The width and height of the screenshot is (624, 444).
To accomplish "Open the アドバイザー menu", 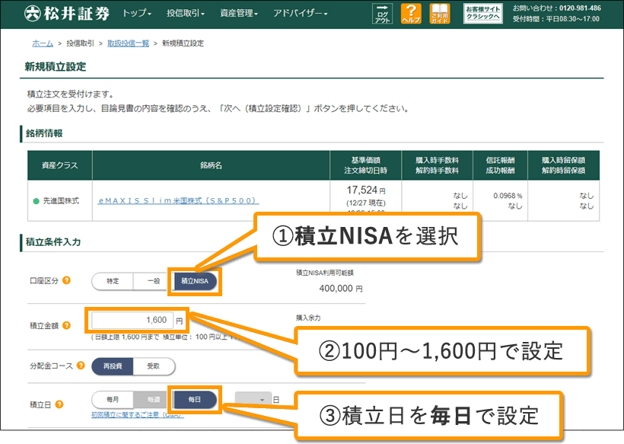I will pos(301,13).
